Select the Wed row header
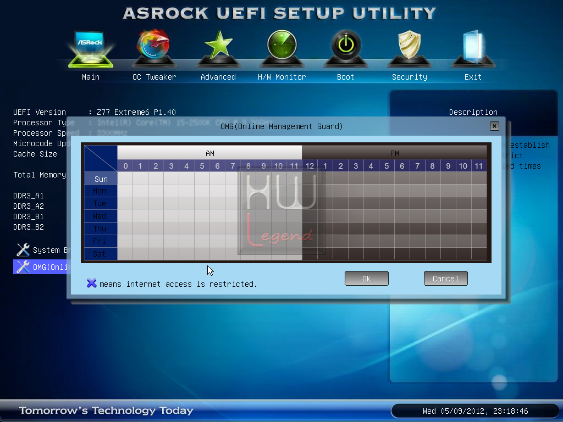Viewport: 563px width, 422px height. click(x=101, y=216)
